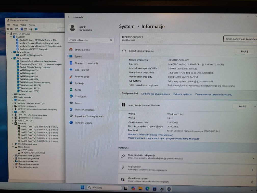Open Strona główna settings page

pos(91,50)
